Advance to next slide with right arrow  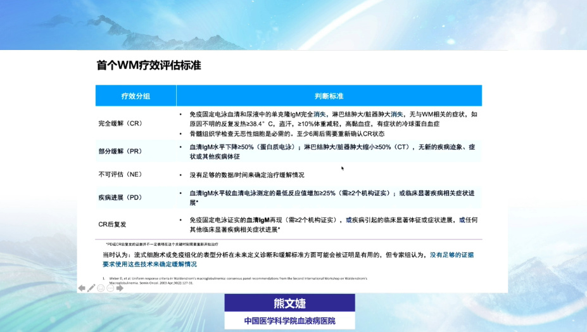click(120, 288)
